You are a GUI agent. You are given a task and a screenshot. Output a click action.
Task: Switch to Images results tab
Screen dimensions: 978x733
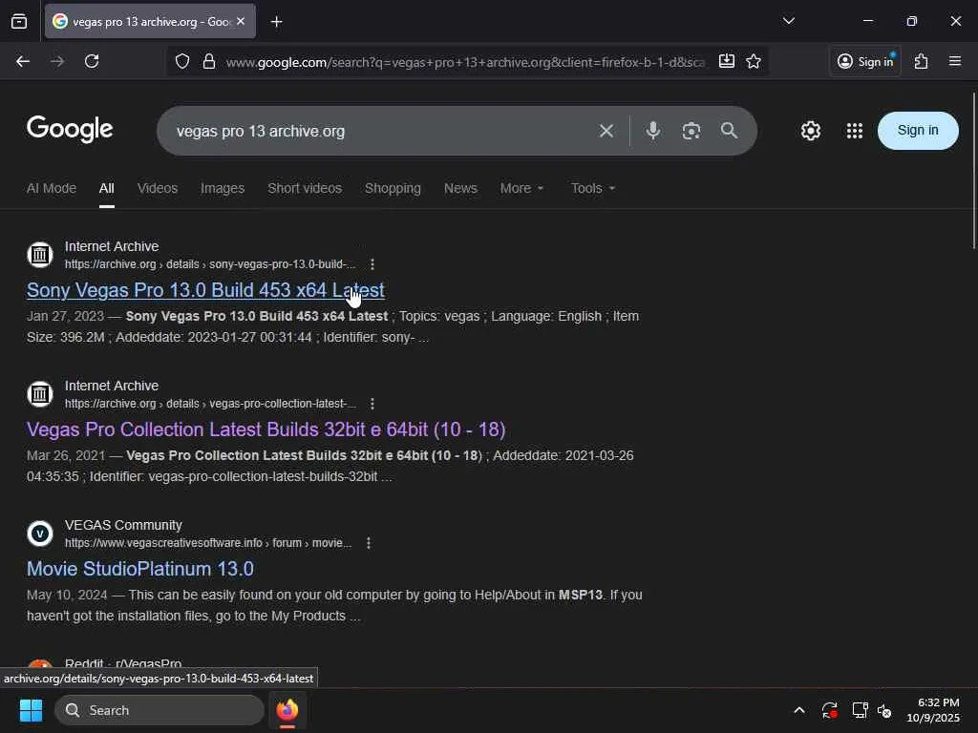(222, 188)
